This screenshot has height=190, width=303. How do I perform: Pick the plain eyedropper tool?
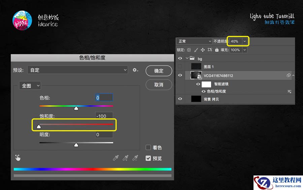point(115,158)
